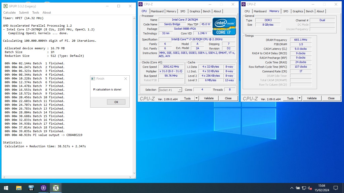
Task: Select CPU tab in left CPU-Z window
Action: (144, 11)
